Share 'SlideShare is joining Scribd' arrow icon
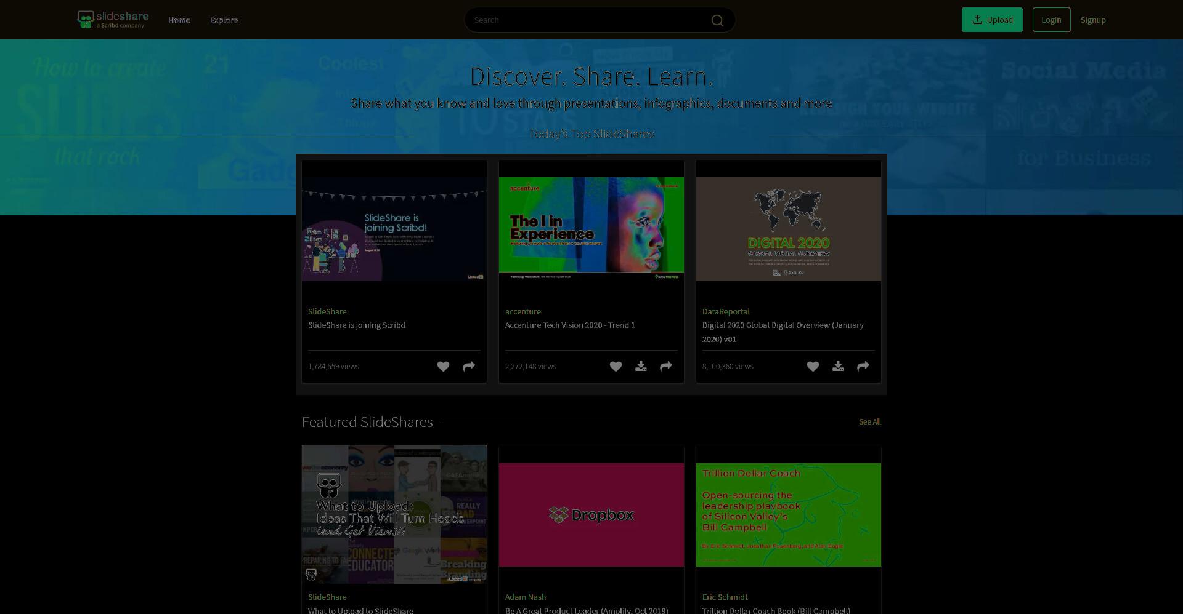 469,367
